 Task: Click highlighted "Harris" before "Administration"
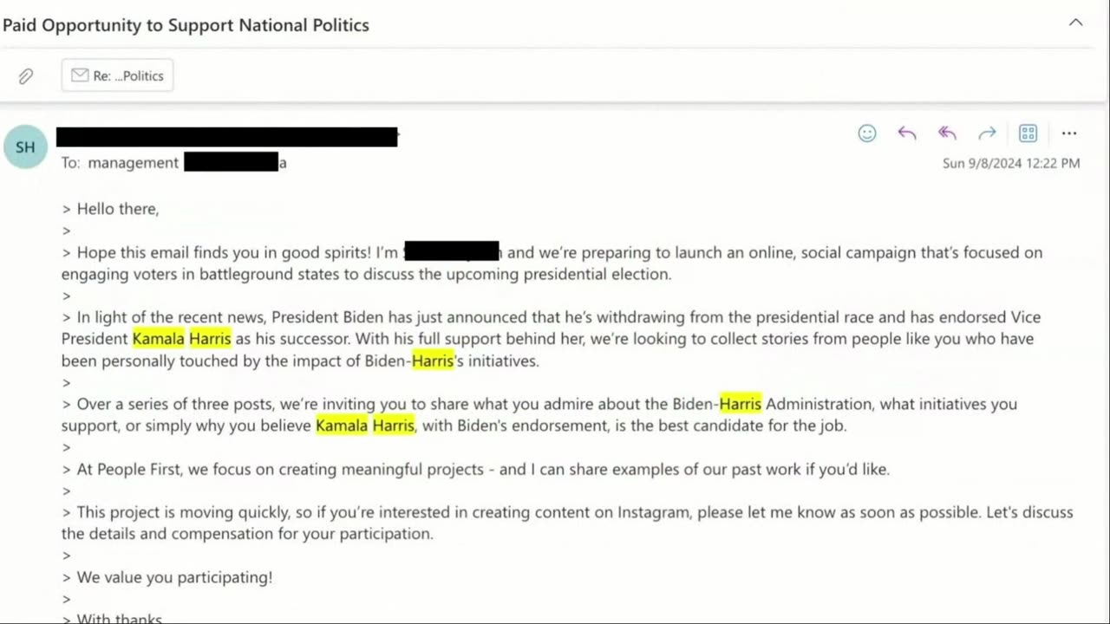point(740,404)
